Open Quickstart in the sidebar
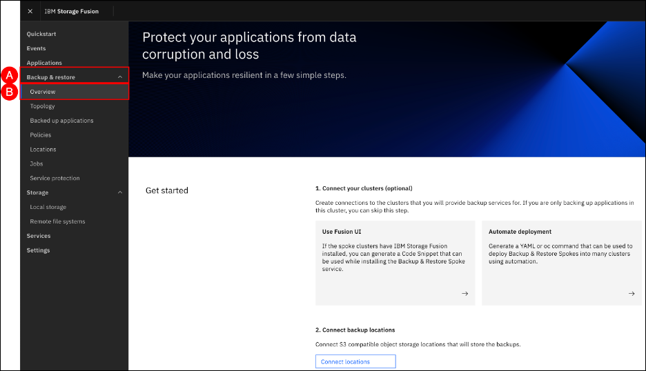Image resolution: width=646 pixels, height=371 pixels. point(41,34)
